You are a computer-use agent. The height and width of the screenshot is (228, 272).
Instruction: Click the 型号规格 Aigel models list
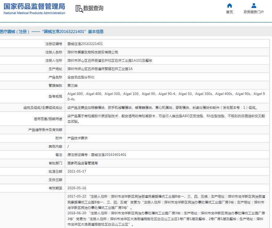(166, 96)
